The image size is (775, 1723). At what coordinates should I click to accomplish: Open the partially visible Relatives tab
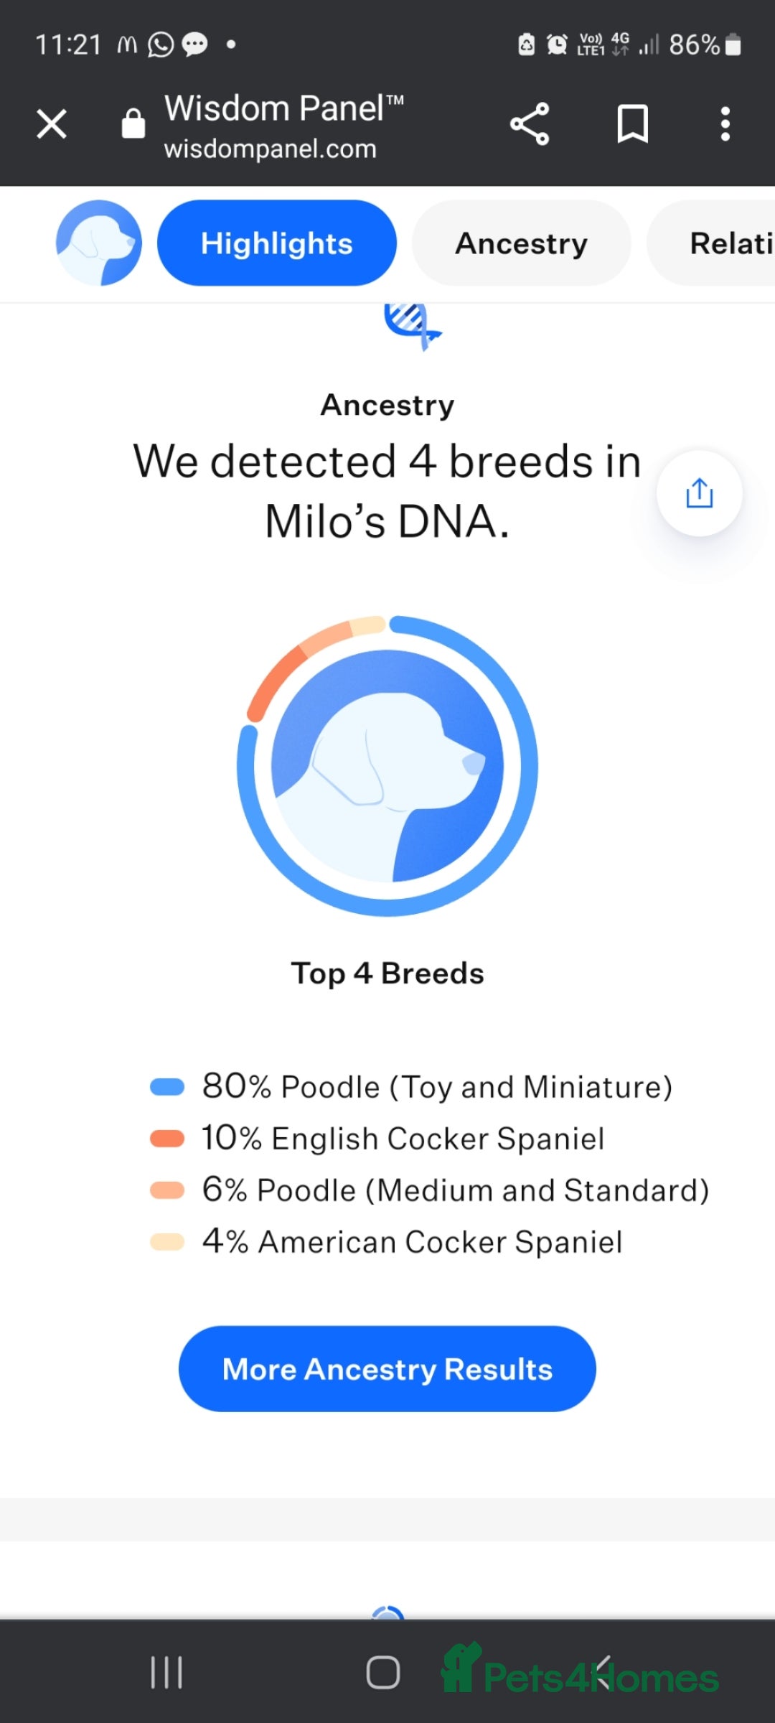click(712, 243)
